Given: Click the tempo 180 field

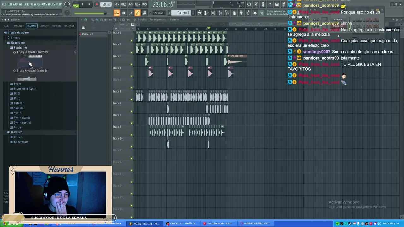Looking at the screenshot, I should click(x=106, y=4).
